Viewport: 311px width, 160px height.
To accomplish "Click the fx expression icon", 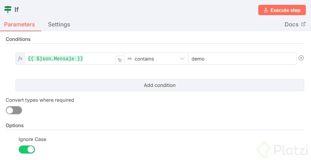I will pos(20,59).
